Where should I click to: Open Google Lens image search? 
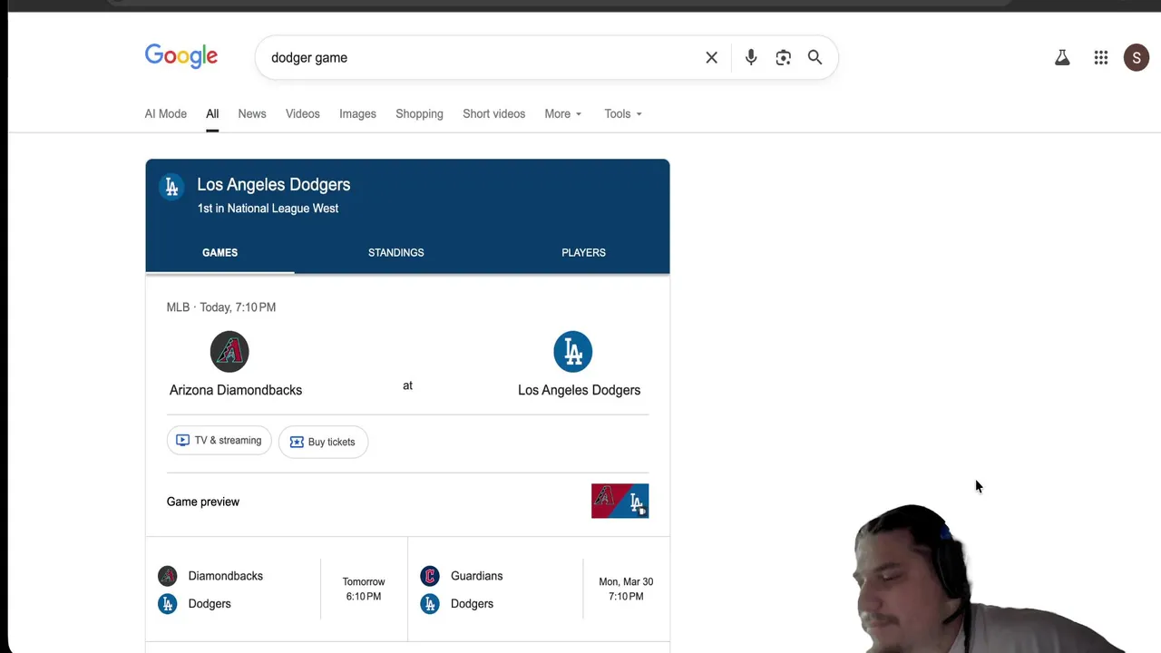click(784, 58)
